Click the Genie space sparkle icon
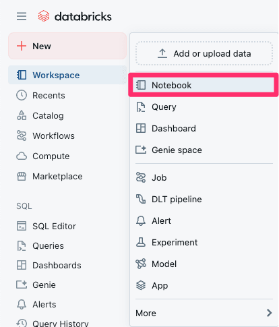This screenshot has height=327, width=279. coord(141,150)
